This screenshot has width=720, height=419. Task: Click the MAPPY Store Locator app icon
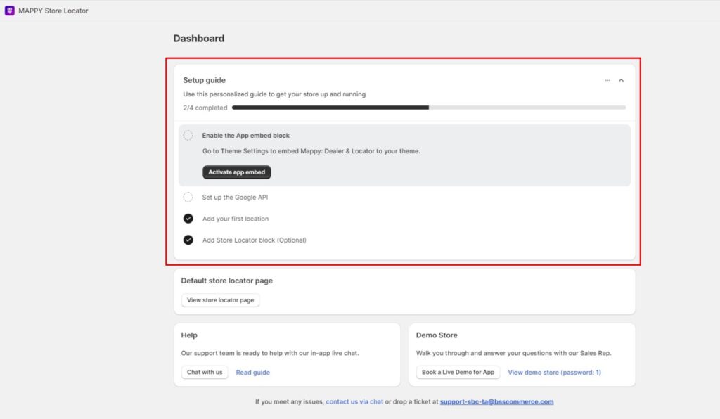click(10, 11)
